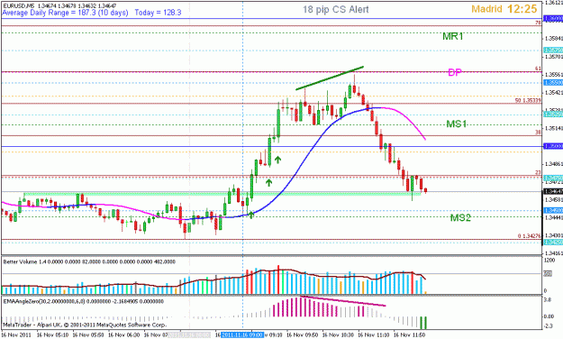Click the 'Madrid' session label
563x339 pixels.
[x=486, y=9]
